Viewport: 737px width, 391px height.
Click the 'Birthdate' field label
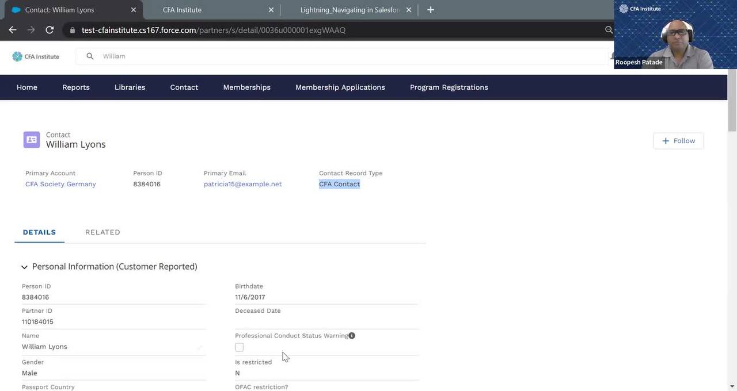pyautogui.click(x=249, y=286)
